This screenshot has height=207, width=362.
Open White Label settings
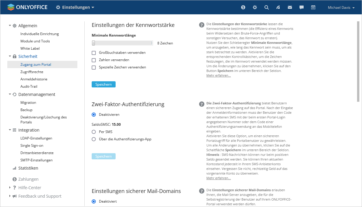[30, 49]
